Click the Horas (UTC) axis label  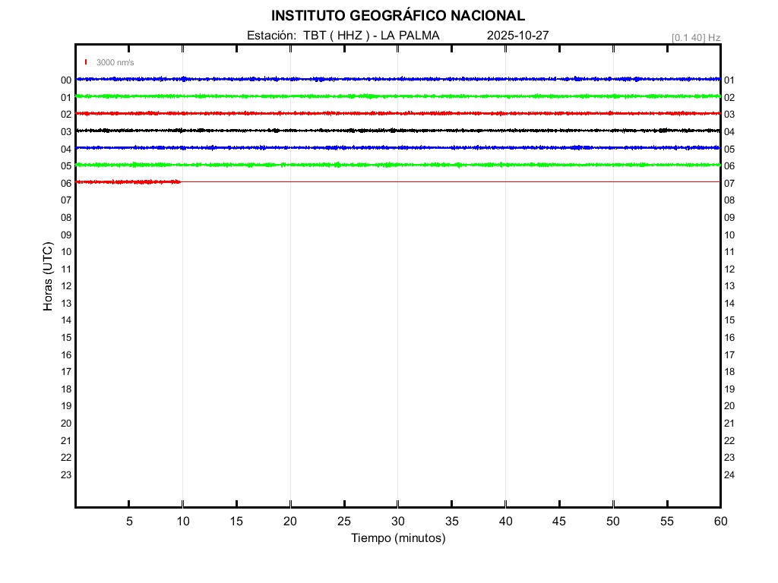(x=48, y=277)
